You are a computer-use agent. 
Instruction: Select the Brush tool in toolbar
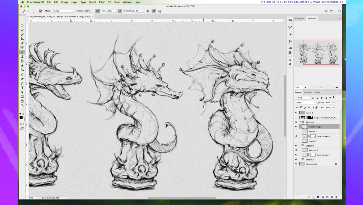[22, 52]
